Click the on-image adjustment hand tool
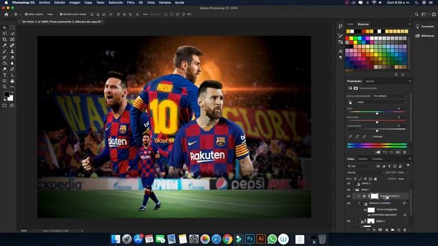438x246 pixels. tap(350, 102)
